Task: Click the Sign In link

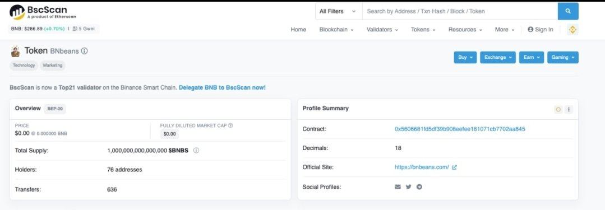Action: tap(540, 29)
